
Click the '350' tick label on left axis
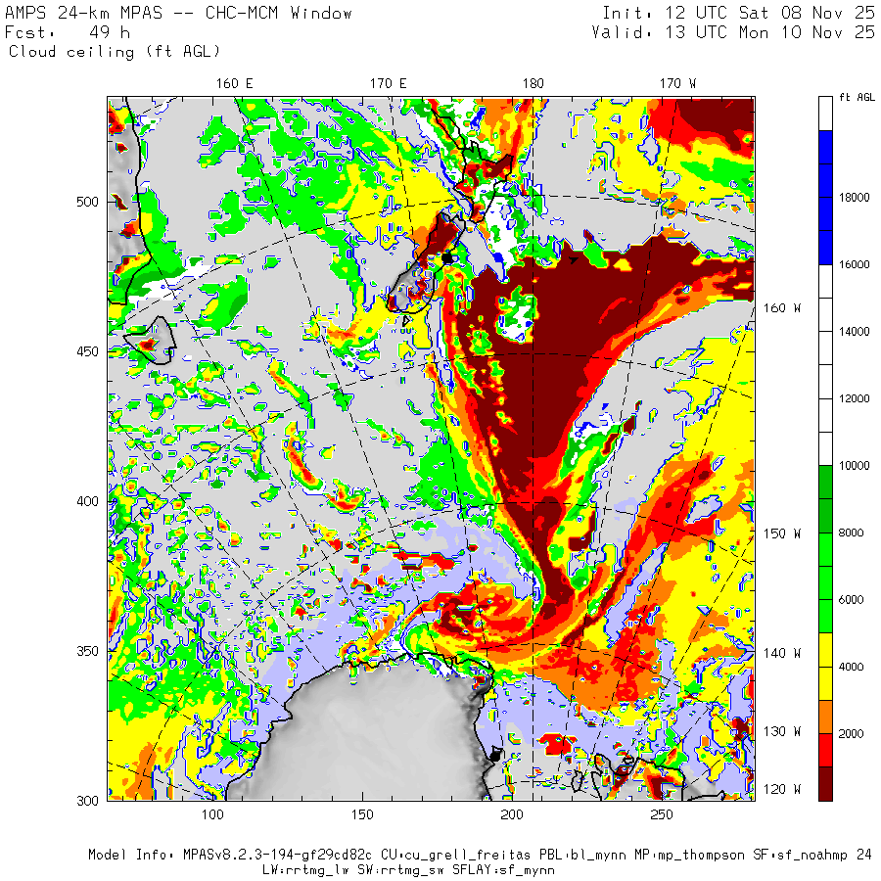coord(87,651)
